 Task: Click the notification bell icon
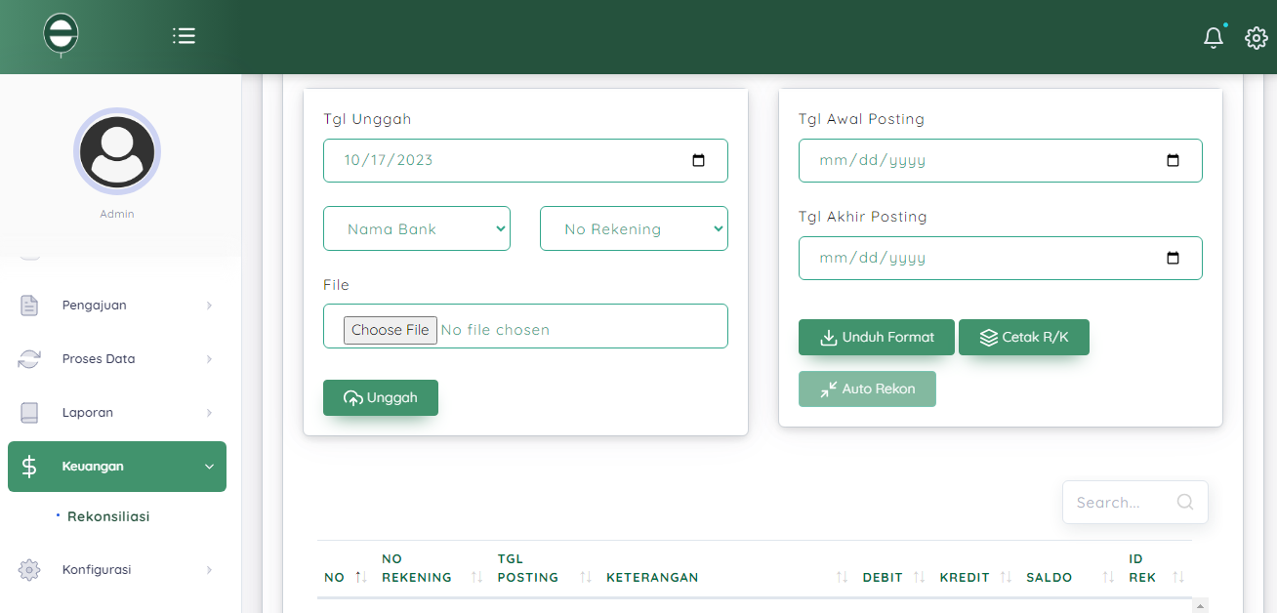(x=1213, y=38)
